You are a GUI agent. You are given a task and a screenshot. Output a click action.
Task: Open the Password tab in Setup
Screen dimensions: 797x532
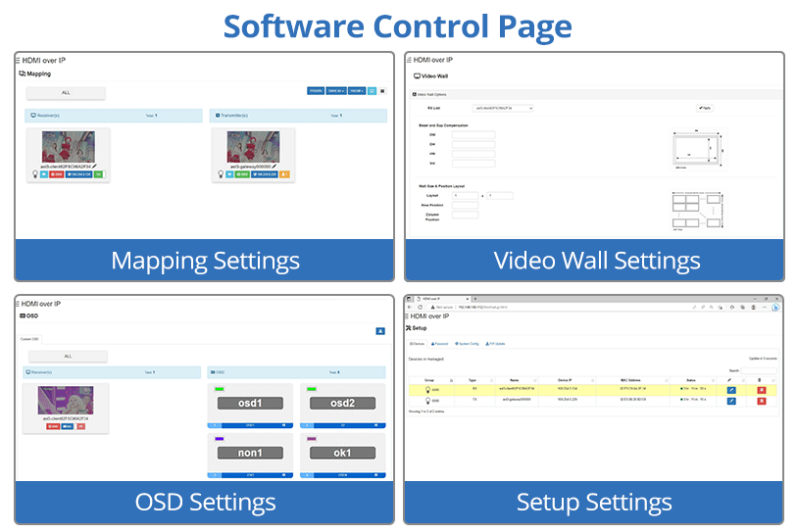441,344
